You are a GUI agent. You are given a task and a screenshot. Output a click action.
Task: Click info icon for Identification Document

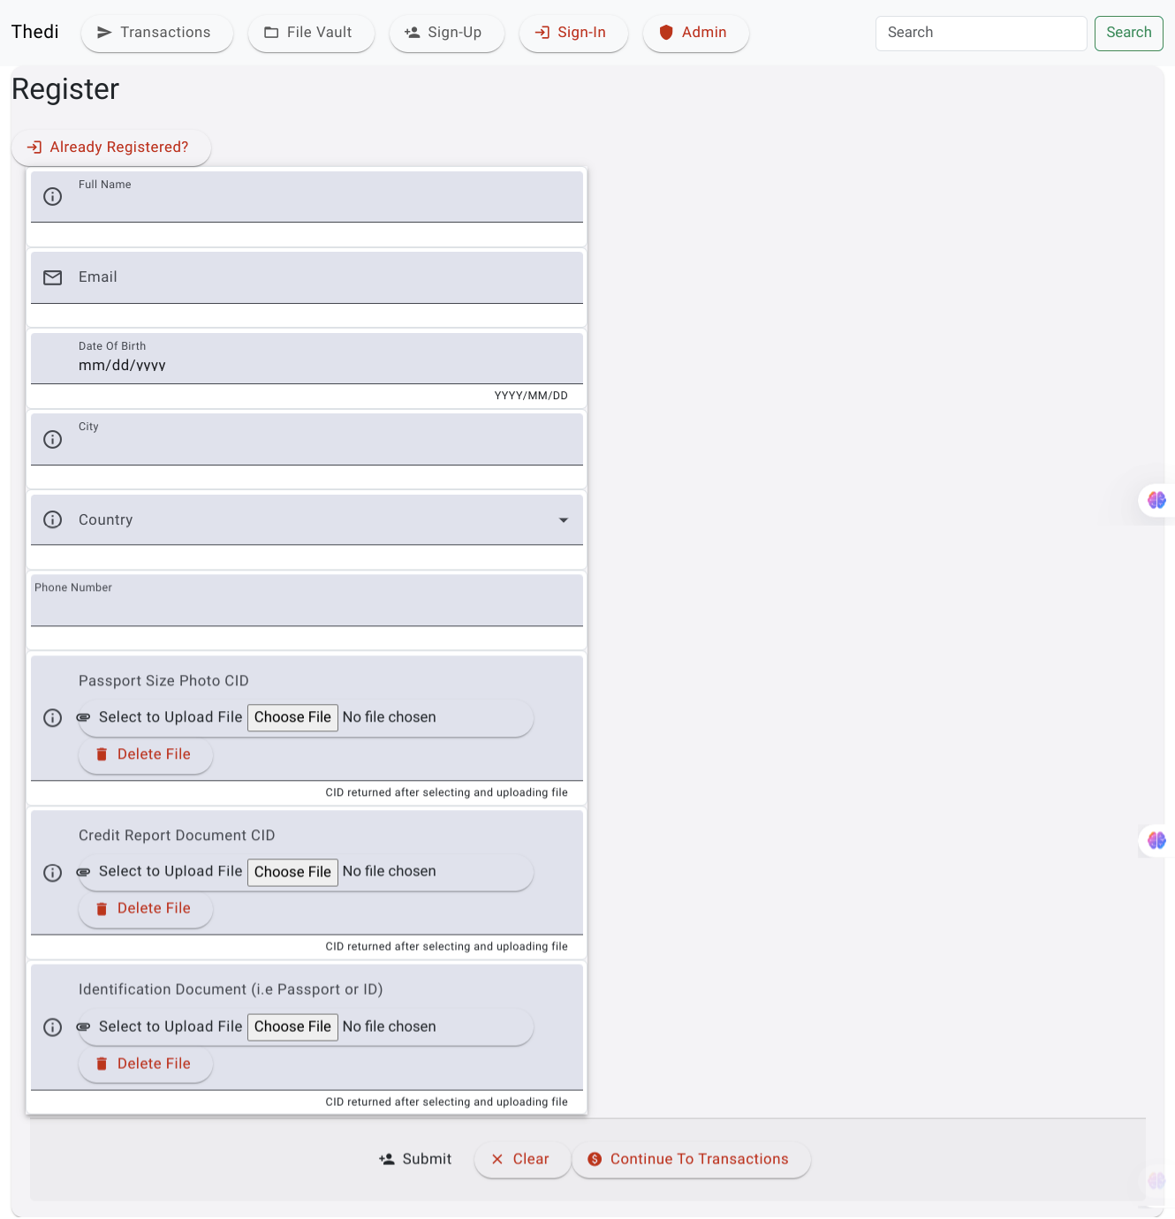[53, 1027]
